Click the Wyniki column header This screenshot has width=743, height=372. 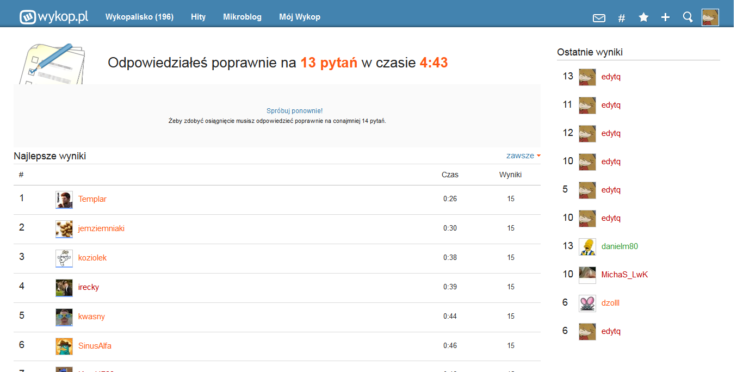coord(510,175)
